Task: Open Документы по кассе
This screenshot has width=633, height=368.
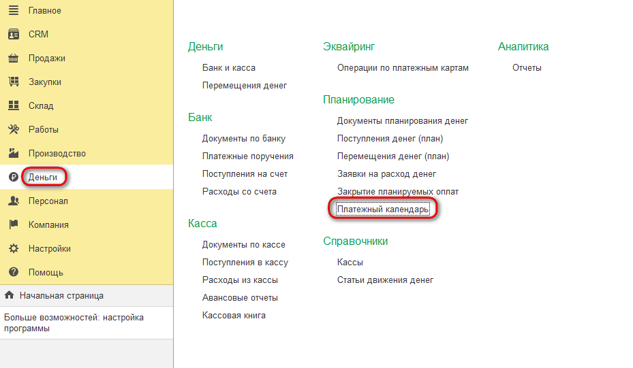Action: click(244, 245)
